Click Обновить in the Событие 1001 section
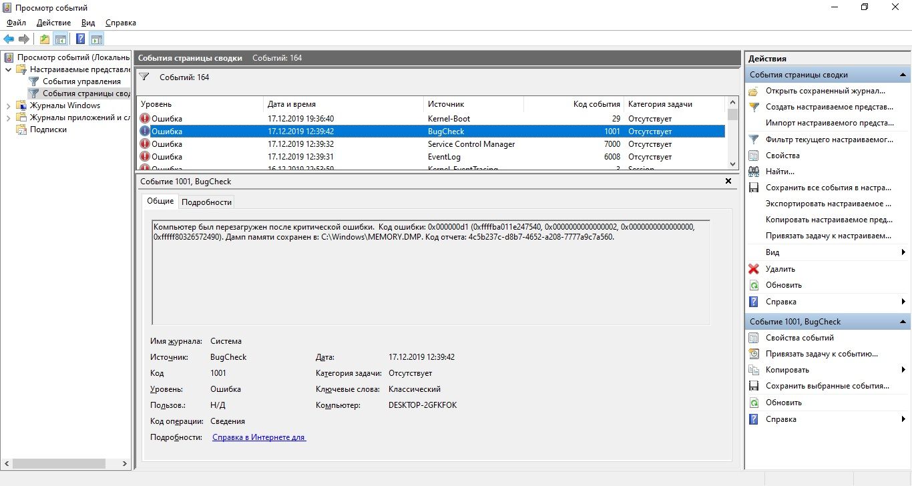Screen dimensions: 912x486 coord(784,403)
